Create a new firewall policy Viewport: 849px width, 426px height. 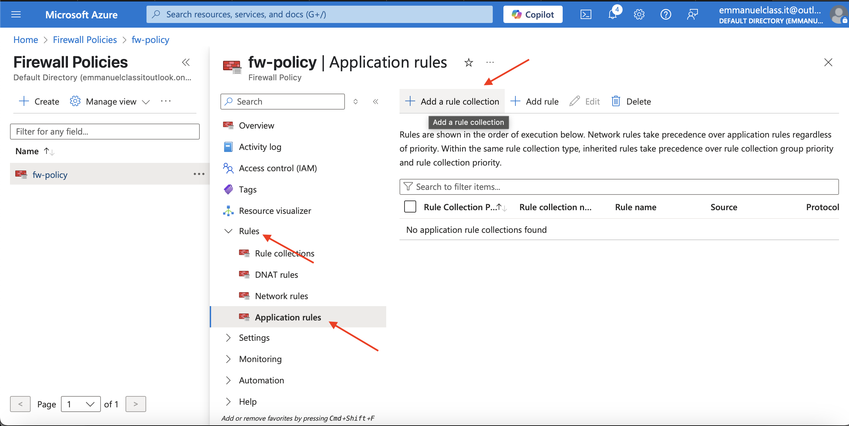pos(39,101)
